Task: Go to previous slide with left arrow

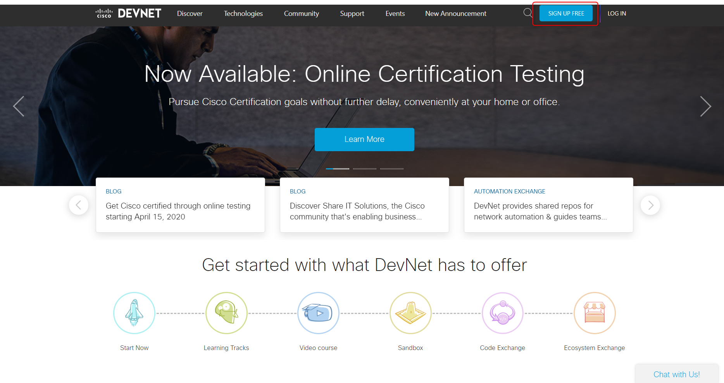Action: tap(18, 106)
